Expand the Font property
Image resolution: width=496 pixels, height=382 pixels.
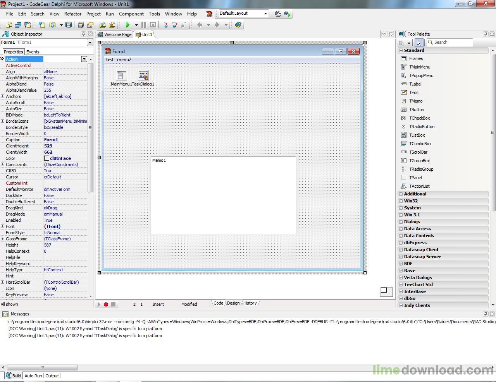point(2,226)
